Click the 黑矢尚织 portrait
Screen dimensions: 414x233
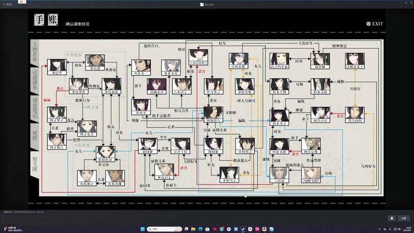(x=355, y=113)
